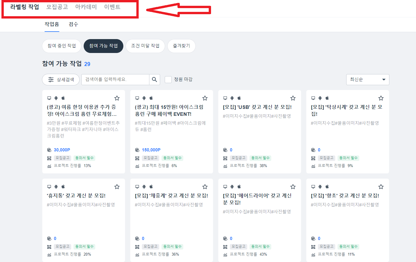Switch to the 검수 tab
Screen dimensions: 416x262
click(x=73, y=24)
